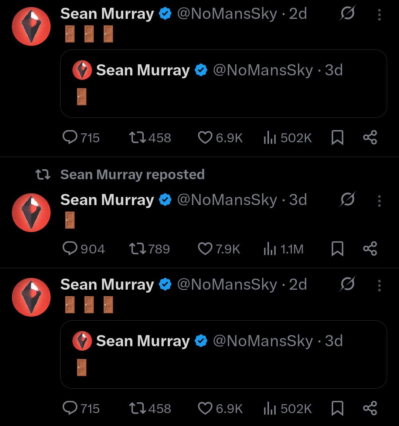
Task: Share the bottom tweet with three doors
Action: point(370,408)
